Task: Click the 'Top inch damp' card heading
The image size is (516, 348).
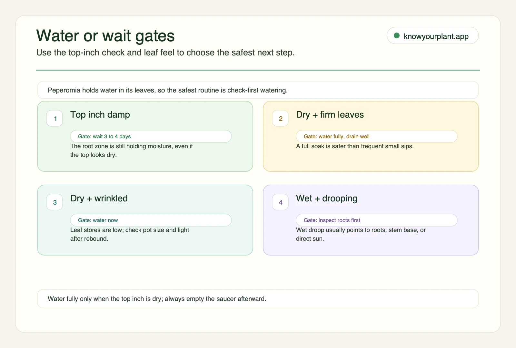Action: click(100, 115)
